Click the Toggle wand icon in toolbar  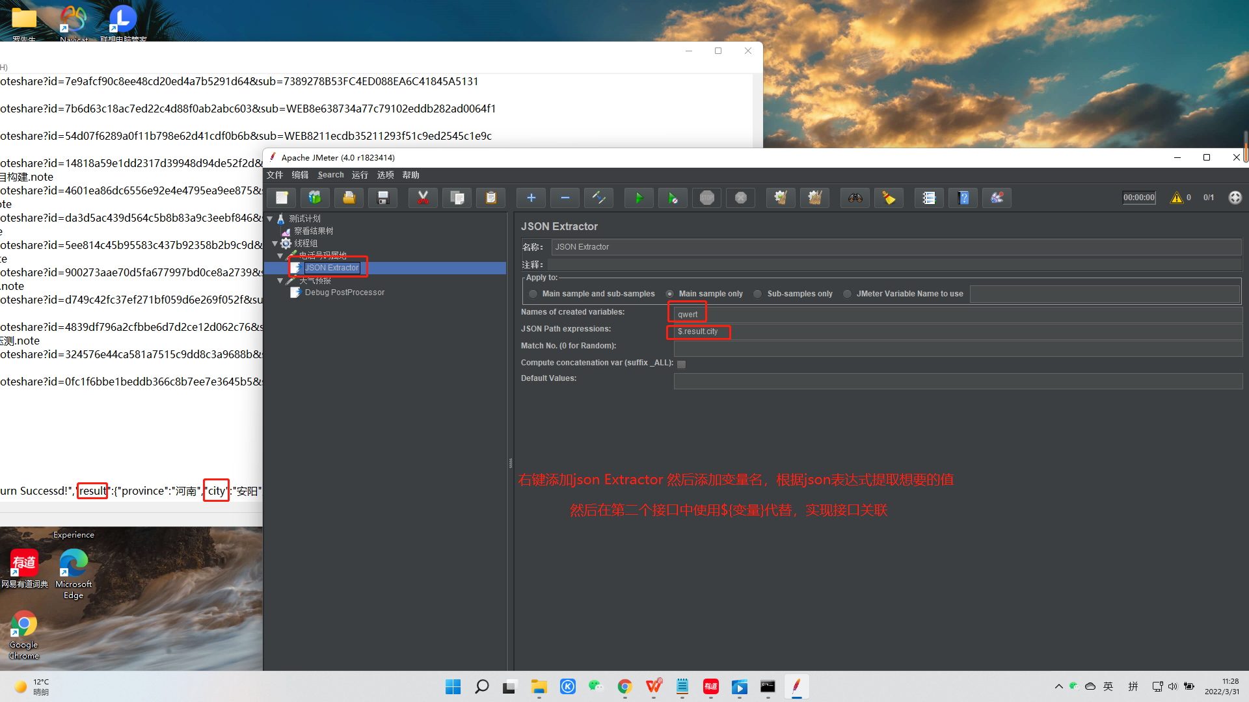tap(598, 198)
